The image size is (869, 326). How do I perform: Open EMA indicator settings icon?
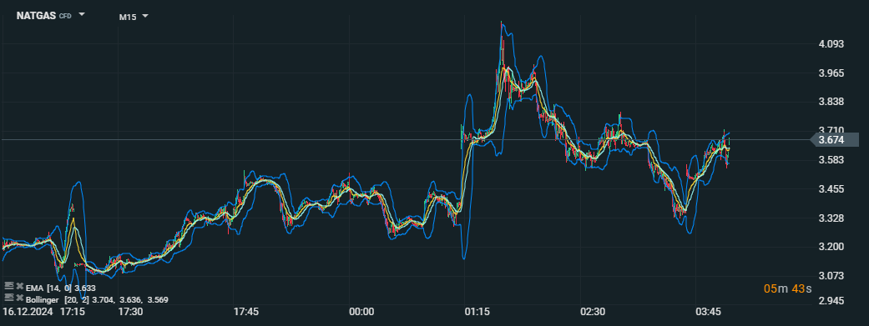(x=8, y=286)
